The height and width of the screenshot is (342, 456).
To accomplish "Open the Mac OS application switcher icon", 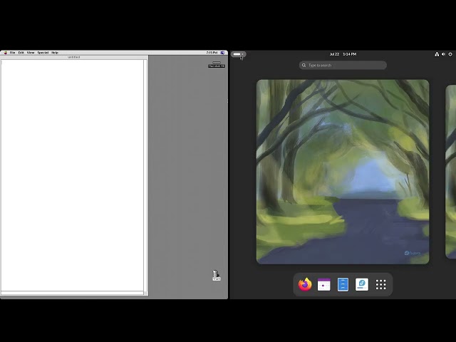I will [x=222, y=53].
